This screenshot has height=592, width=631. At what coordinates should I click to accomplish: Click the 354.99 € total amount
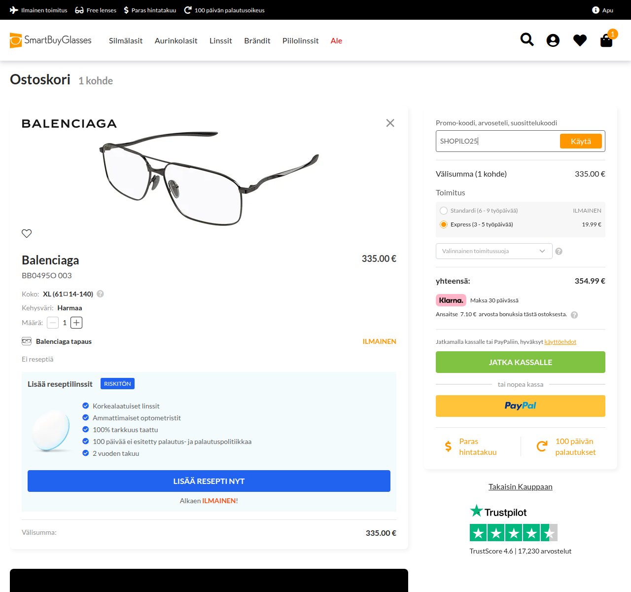coord(590,281)
